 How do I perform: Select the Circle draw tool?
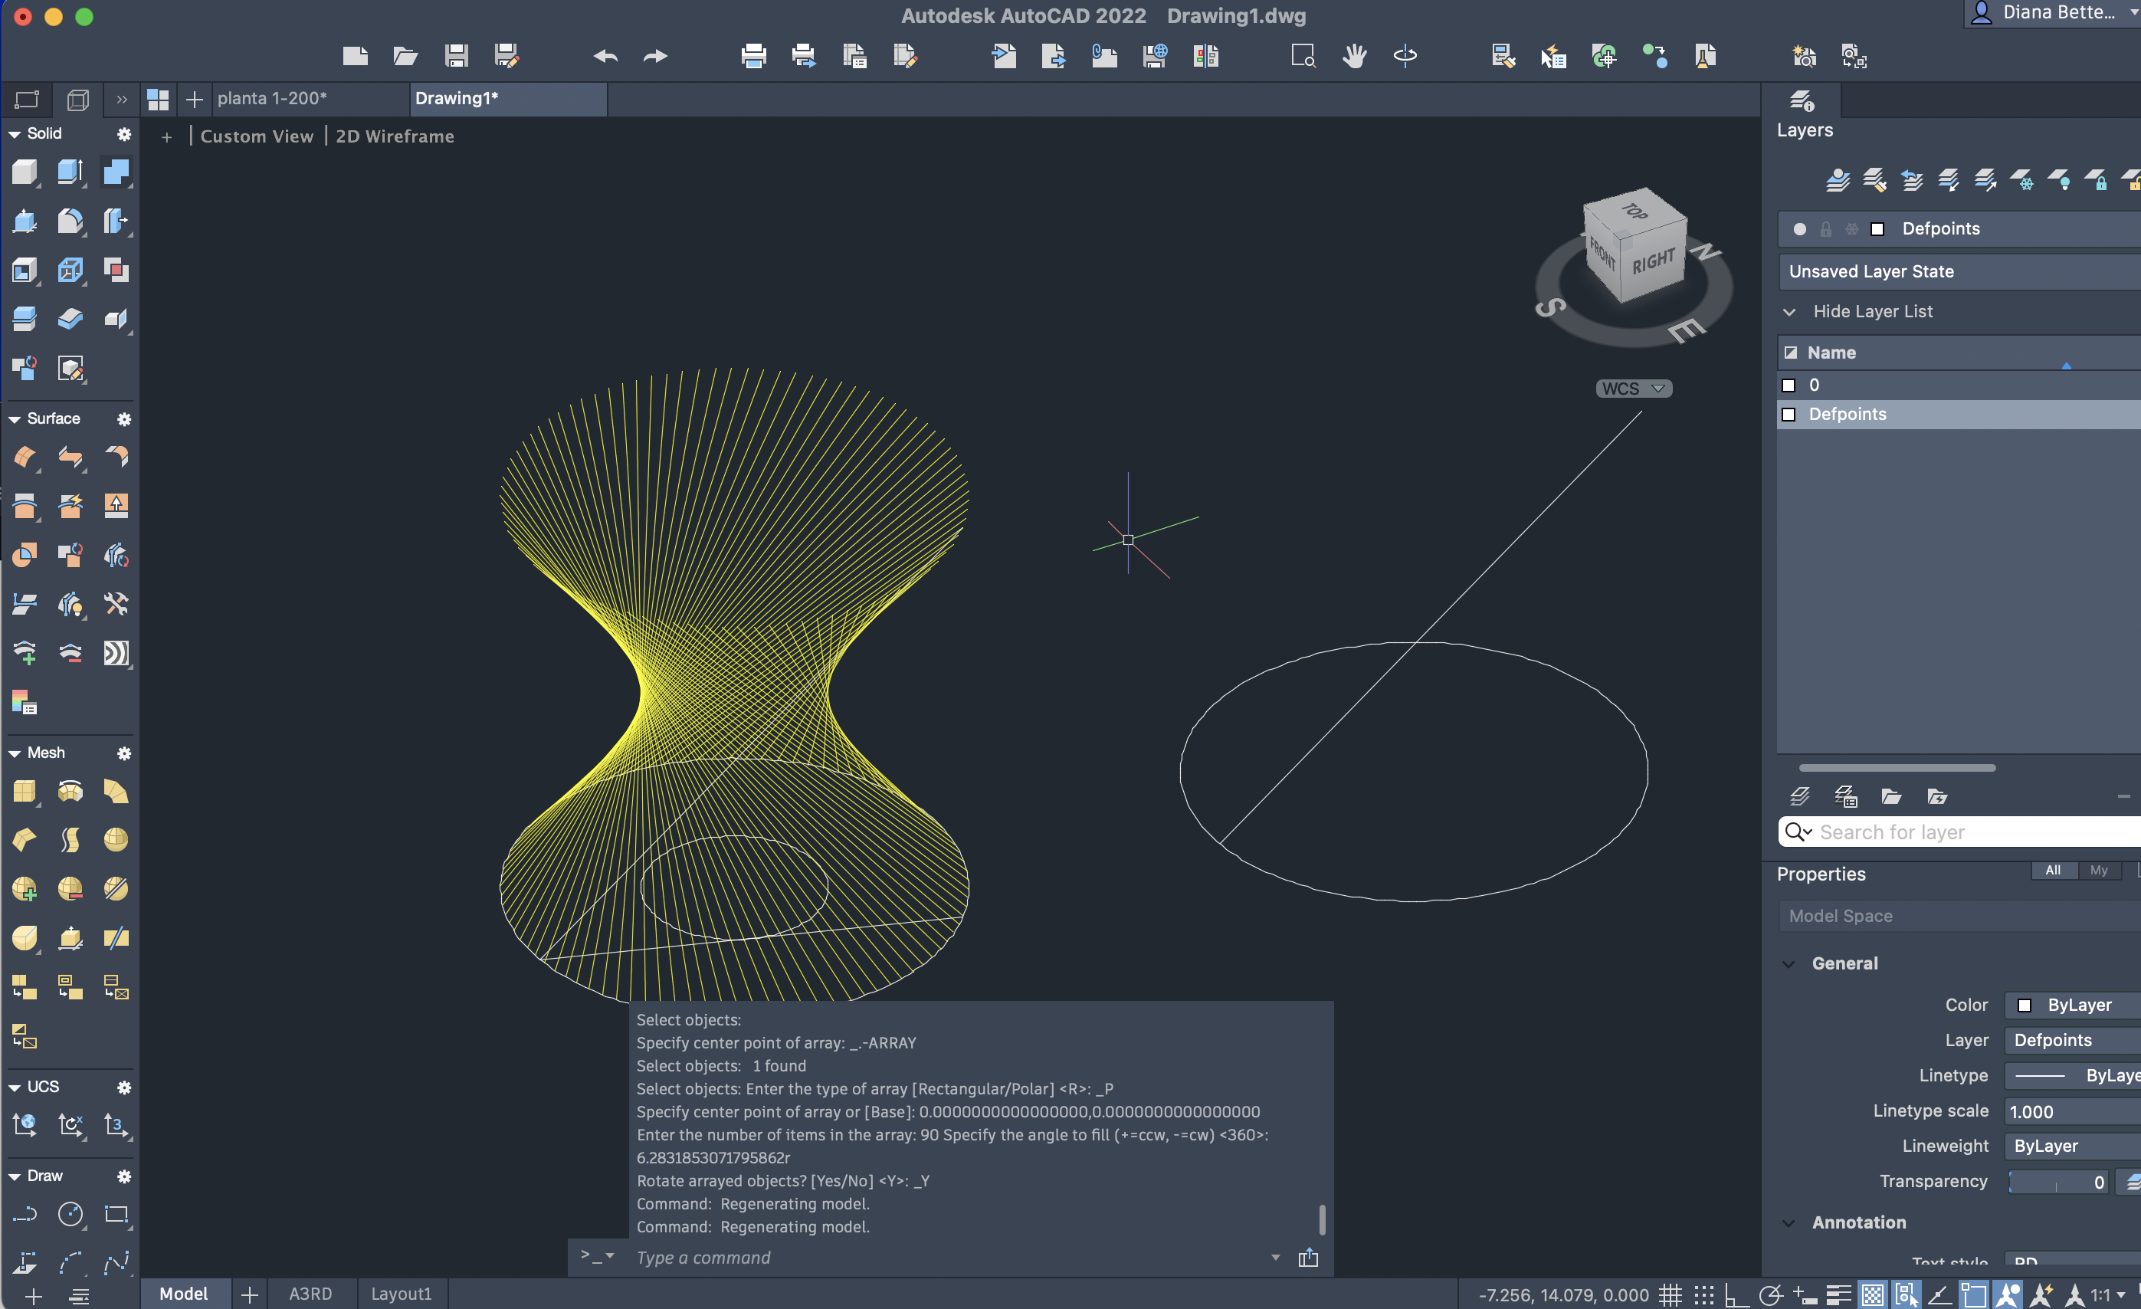[70, 1214]
